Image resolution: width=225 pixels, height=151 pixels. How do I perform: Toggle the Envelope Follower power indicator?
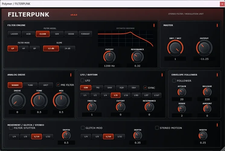217,75
